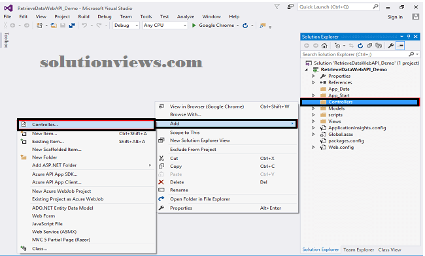Open the File menu
Image resolution: width=425 pixels, height=256 pixels.
7,17
